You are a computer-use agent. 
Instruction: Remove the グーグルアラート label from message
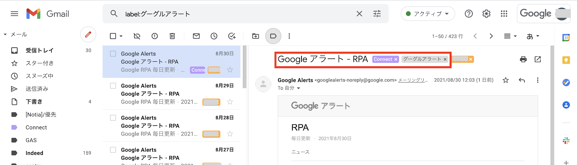[445, 59]
